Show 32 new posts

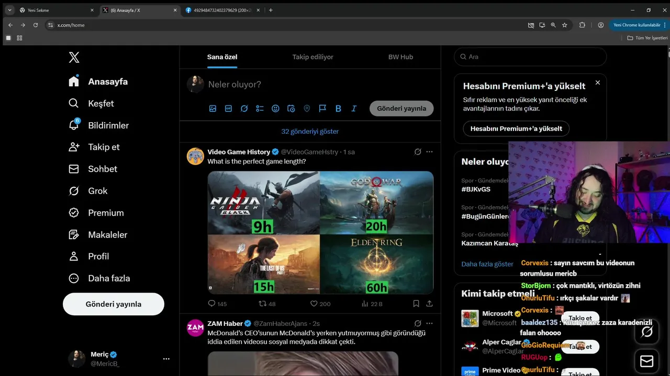tap(310, 132)
